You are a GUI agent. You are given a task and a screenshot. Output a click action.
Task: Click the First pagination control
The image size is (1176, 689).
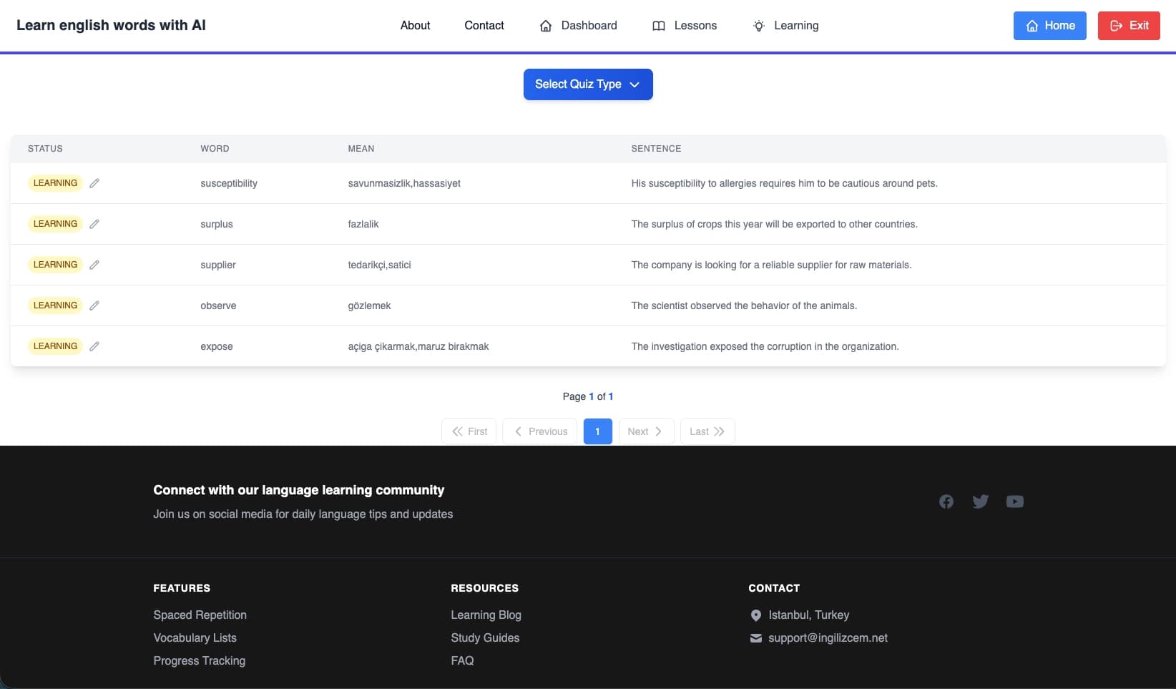[469, 431]
